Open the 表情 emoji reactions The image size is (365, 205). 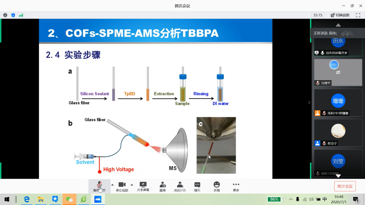216,186
